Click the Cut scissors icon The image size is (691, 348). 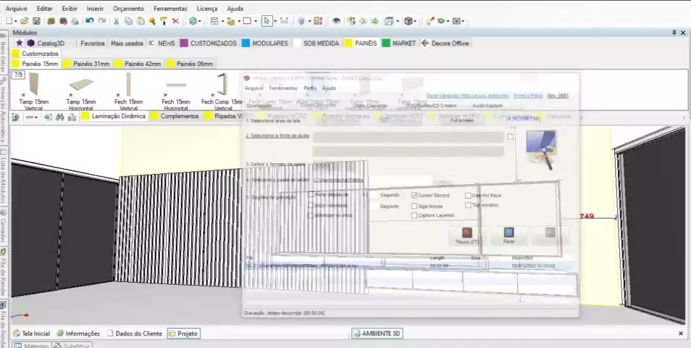pos(117,21)
